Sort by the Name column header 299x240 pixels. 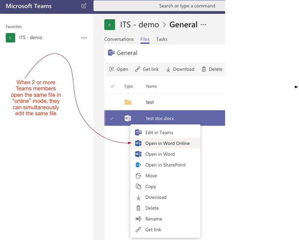152,86
